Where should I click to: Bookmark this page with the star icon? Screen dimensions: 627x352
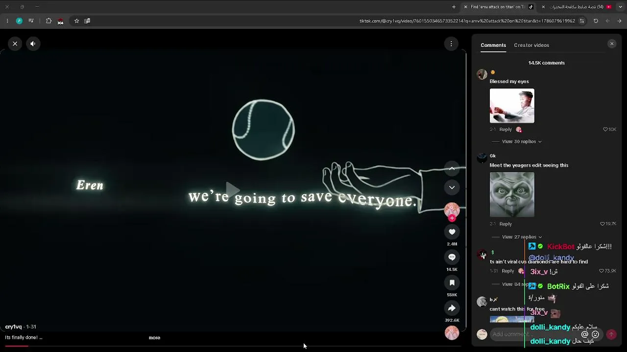click(76, 21)
